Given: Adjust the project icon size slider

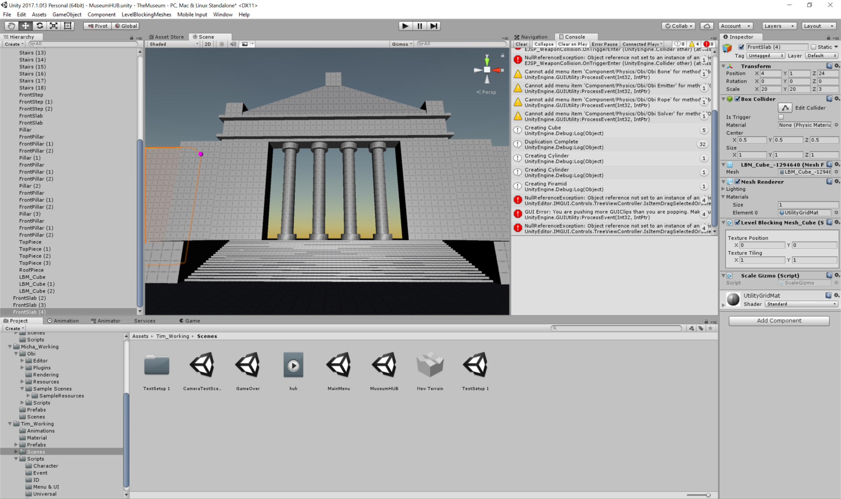Looking at the screenshot, I should pyautogui.click(x=708, y=495).
